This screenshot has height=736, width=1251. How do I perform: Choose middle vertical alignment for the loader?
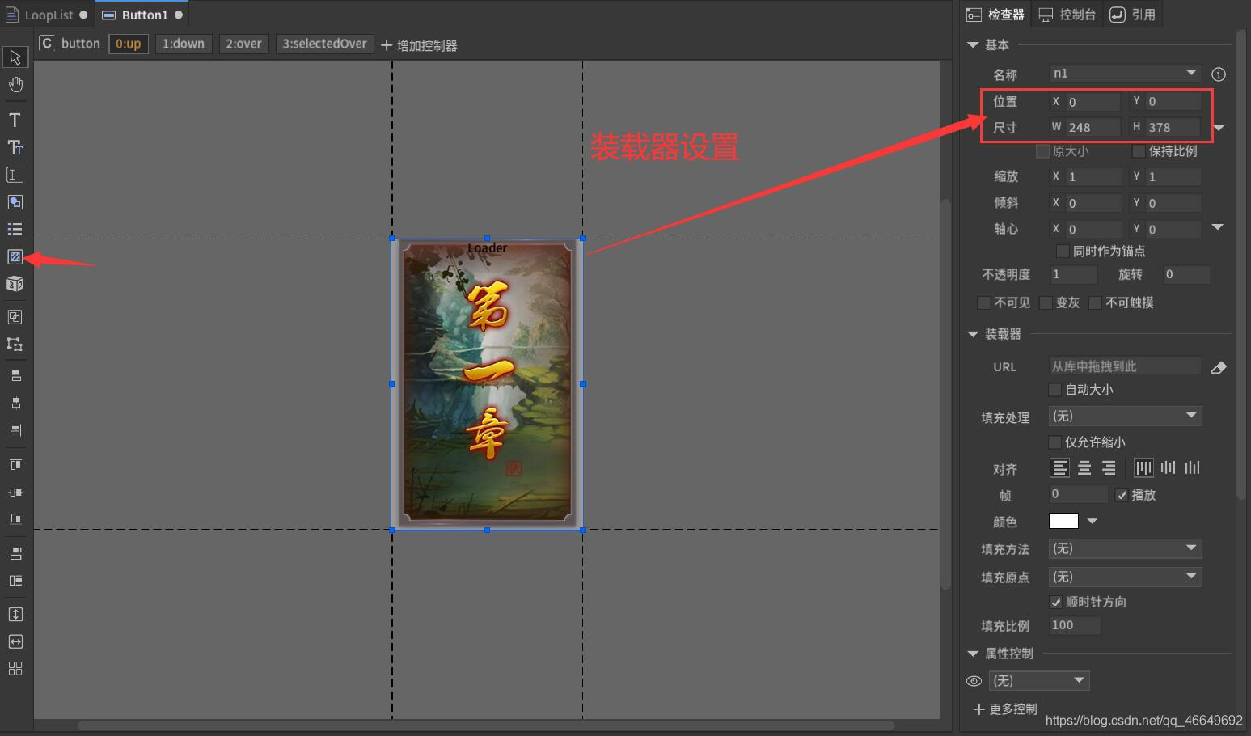(1169, 467)
